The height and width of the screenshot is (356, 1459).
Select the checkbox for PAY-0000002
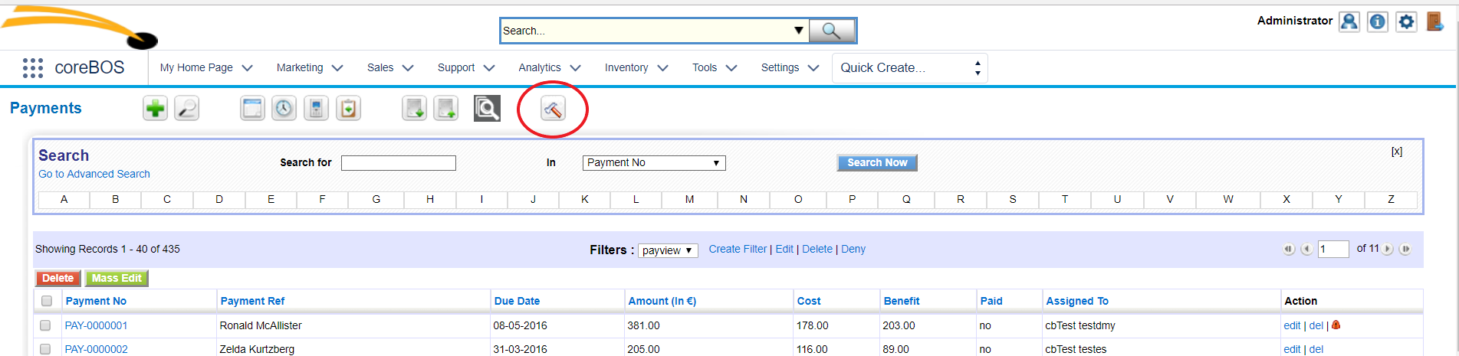click(45, 349)
